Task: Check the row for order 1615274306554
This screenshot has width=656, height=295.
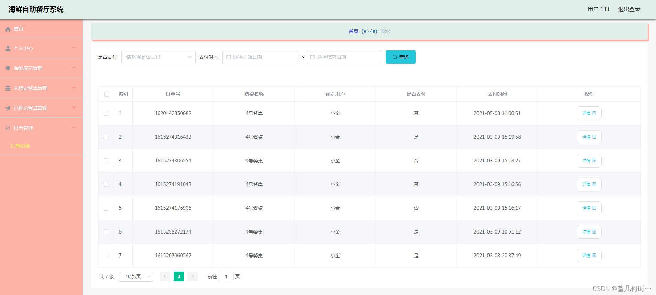Action: tap(106, 161)
